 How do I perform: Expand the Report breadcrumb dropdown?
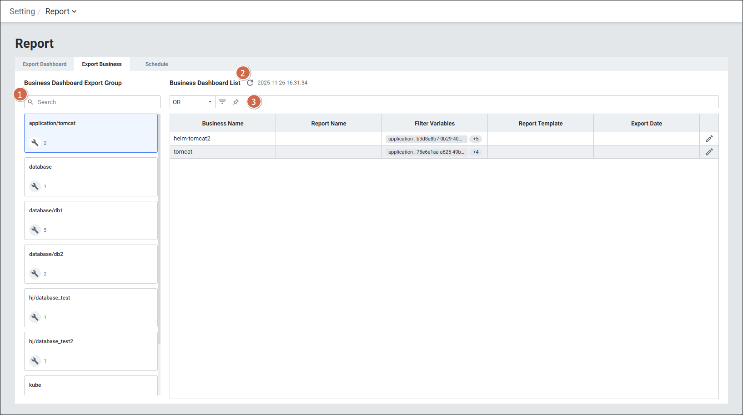click(61, 11)
